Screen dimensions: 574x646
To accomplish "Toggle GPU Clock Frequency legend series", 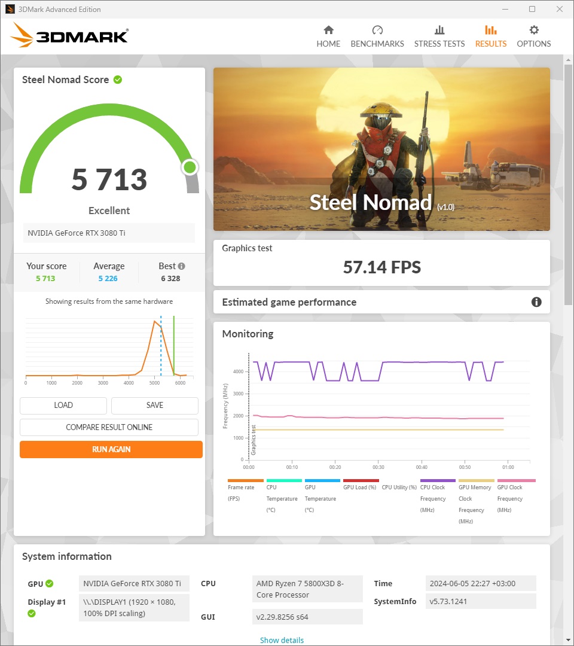I will (x=515, y=496).
